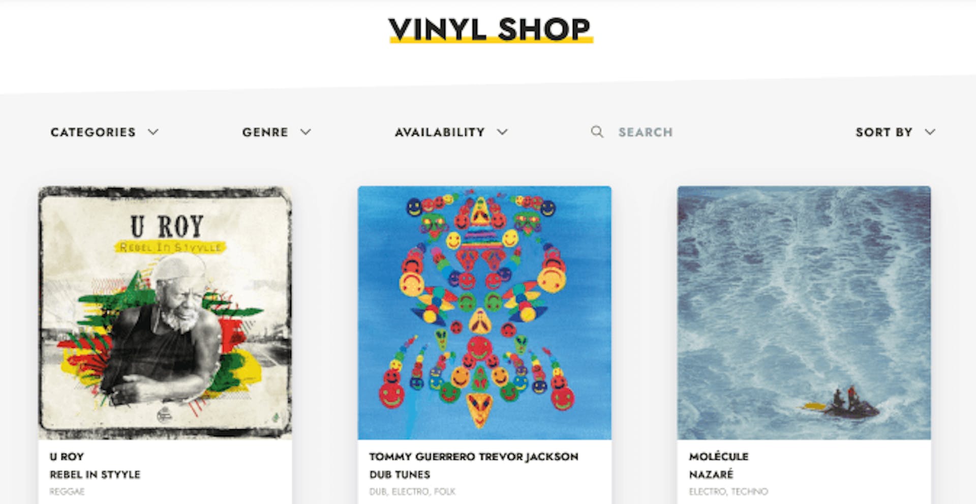976x504 pixels.
Task: Click the search magnifier icon
Action: pyautogui.click(x=597, y=132)
